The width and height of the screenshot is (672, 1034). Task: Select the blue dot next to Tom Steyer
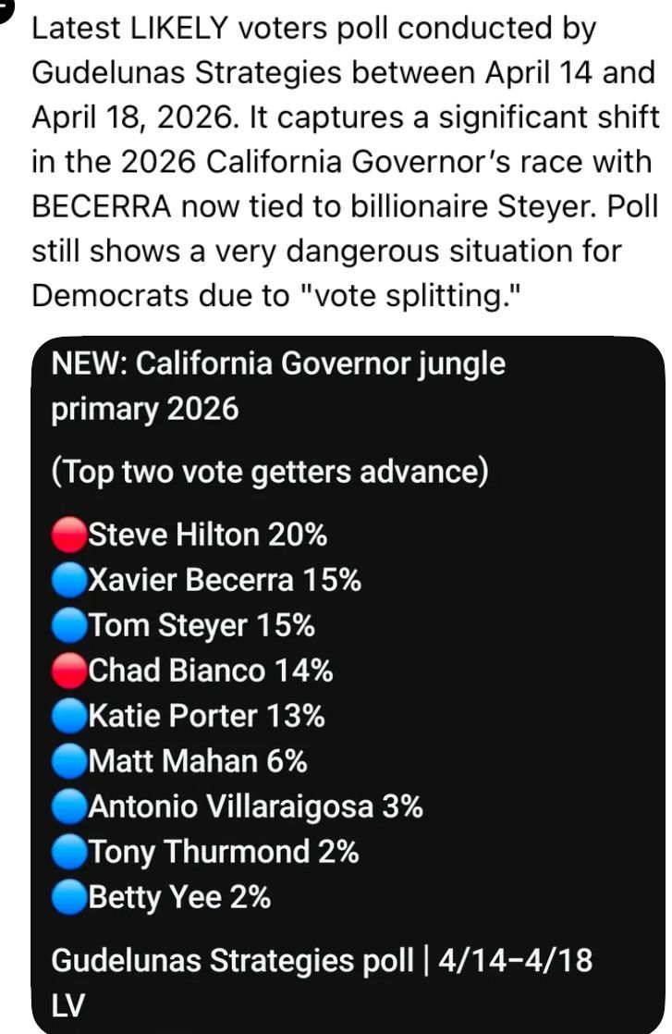69,625
